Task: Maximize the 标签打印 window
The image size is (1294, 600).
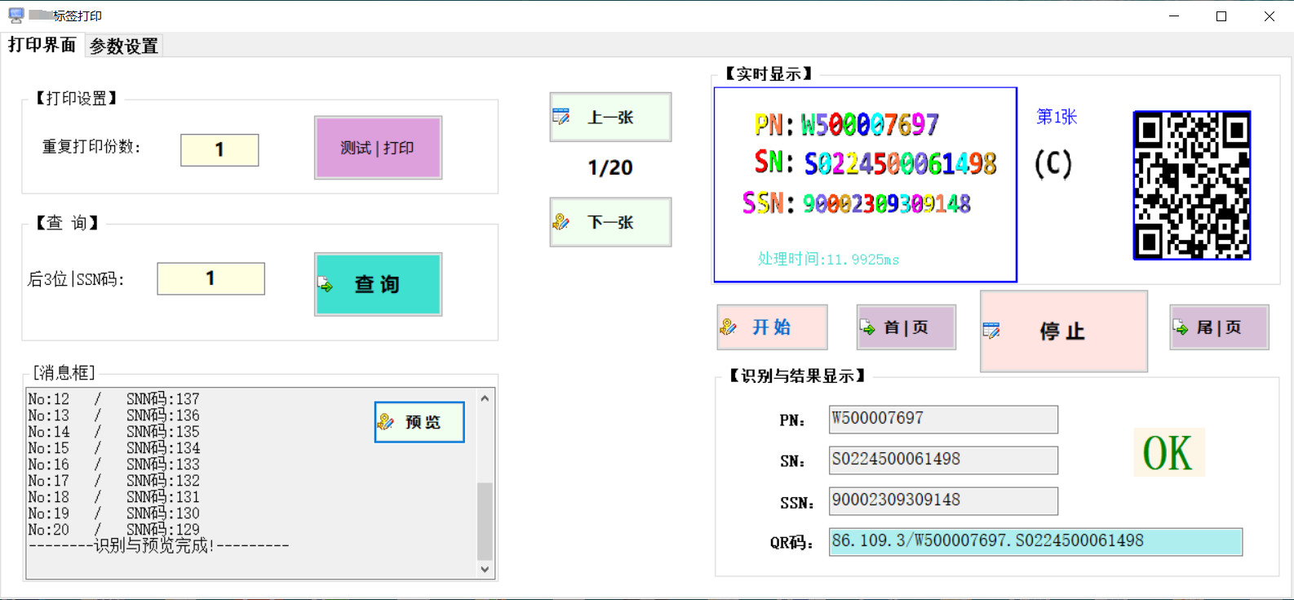Action: (x=1221, y=16)
